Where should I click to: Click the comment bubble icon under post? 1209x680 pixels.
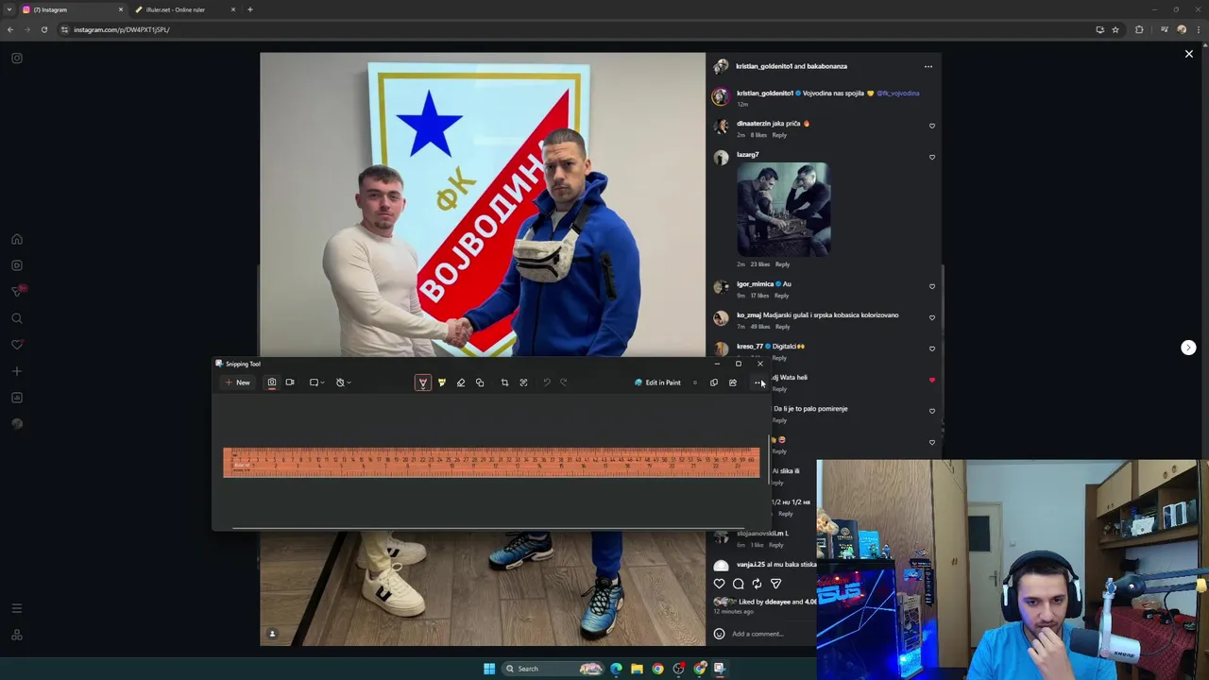click(x=739, y=584)
